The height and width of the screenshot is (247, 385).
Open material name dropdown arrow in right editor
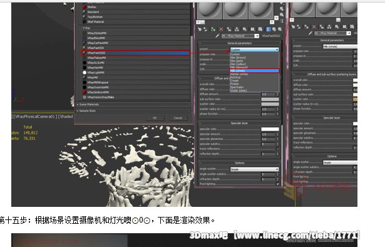coord(349,33)
